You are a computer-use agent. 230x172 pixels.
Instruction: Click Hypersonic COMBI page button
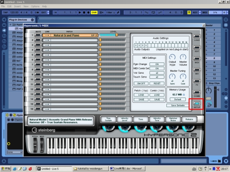[197, 92]
